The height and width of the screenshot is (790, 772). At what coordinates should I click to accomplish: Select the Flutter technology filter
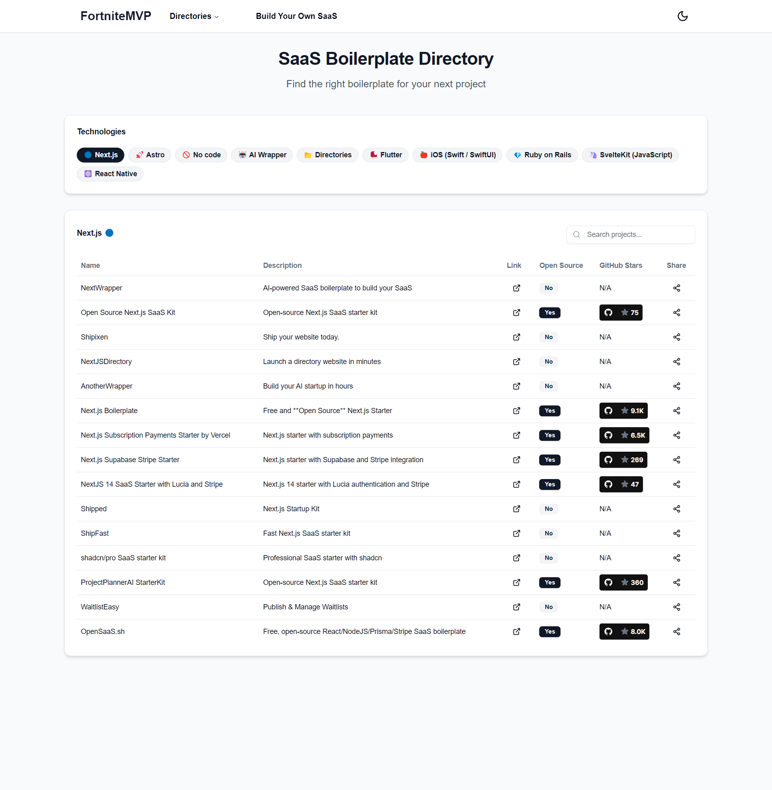(x=385, y=155)
